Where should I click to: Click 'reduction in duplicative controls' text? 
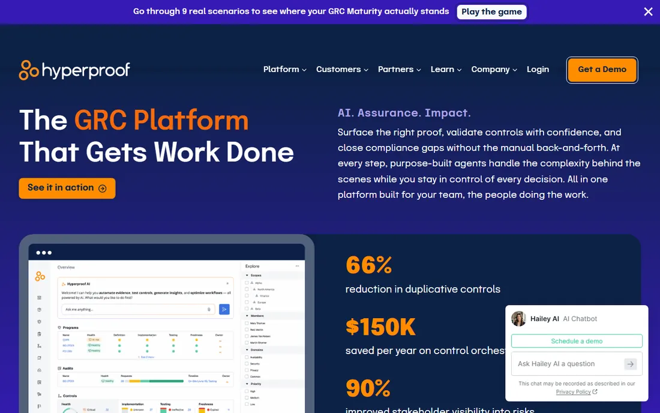[422, 289]
